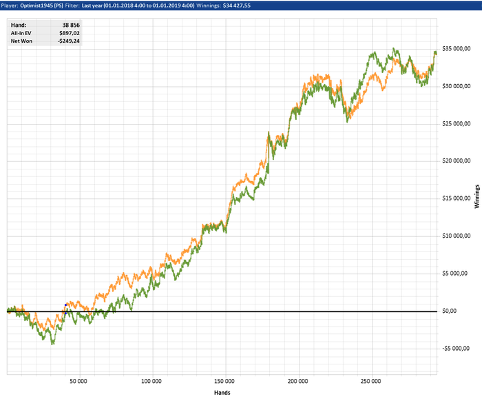Click the vertical "Winnings" axis title
Viewport: 482px width, 403px height.
[477, 196]
